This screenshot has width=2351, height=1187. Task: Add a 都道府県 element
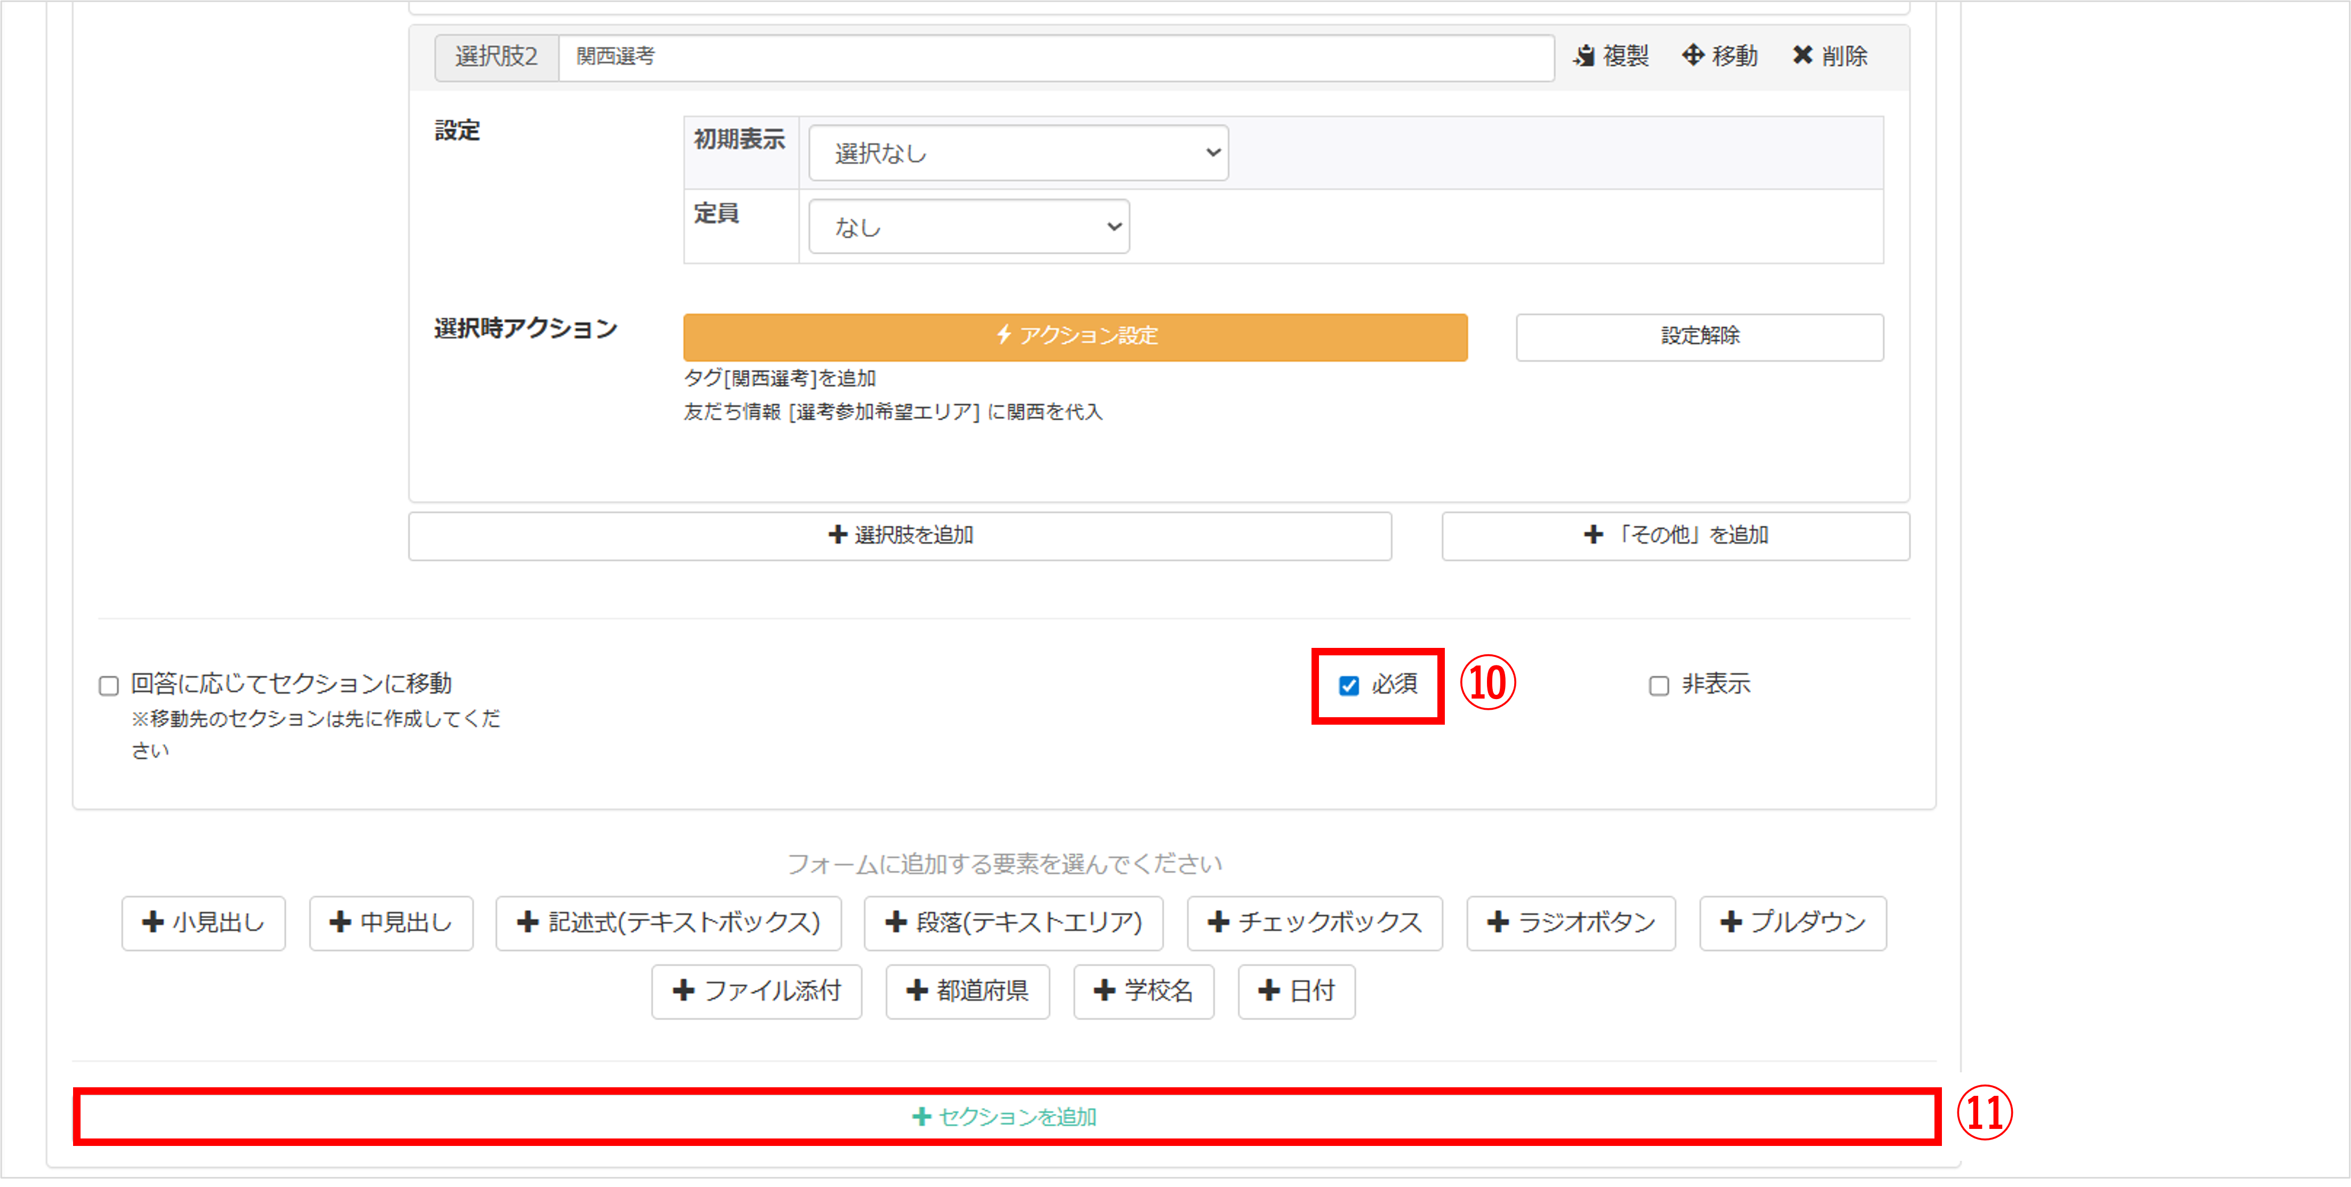coord(967,991)
